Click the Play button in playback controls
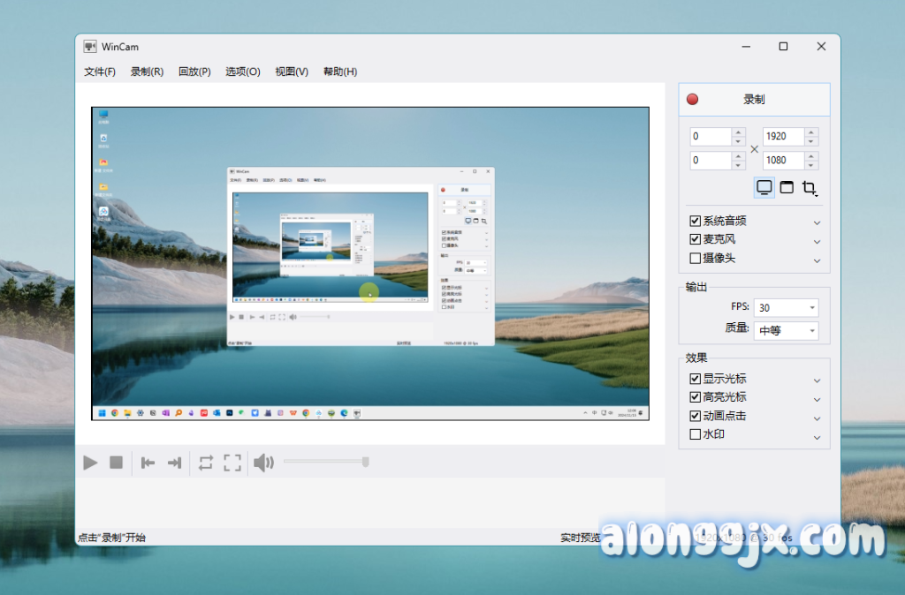905x595 pixels. coord(90,463)
